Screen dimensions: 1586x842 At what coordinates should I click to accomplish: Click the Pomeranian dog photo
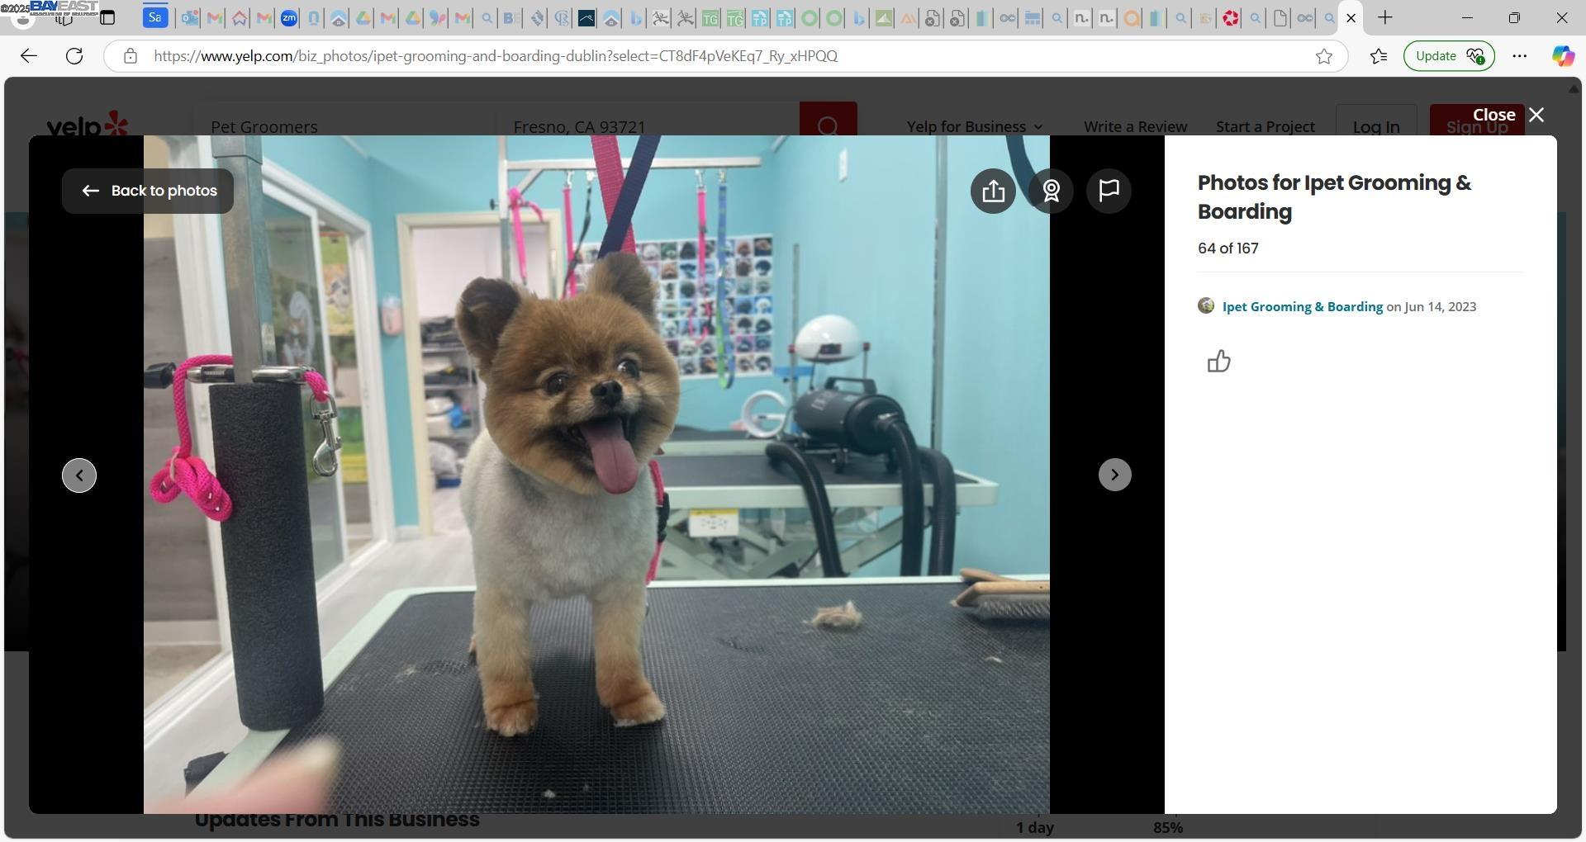[596, 475]
